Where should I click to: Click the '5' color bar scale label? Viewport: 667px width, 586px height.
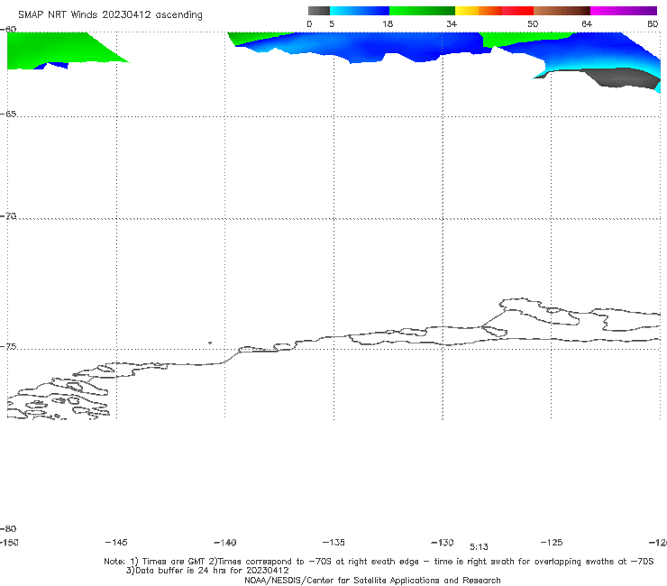332,23
